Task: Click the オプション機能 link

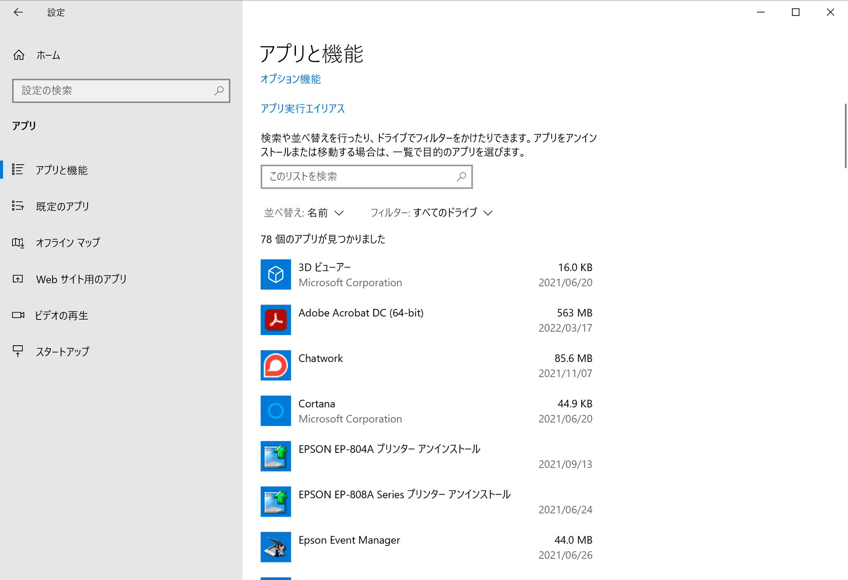Action: pyautogui.click(x=291, y=79)
